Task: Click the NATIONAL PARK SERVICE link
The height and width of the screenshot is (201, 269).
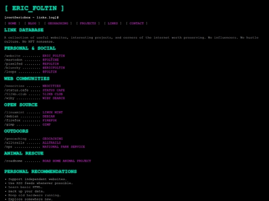Action: tap(64, 146)
